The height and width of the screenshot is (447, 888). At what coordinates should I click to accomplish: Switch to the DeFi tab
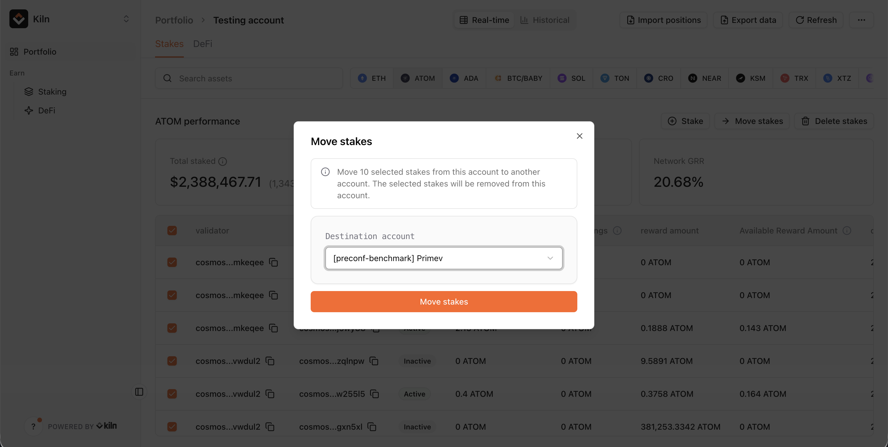pos(202,44)
